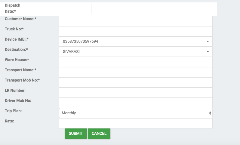Screen dimensions: 240x145
Task: Submit the dispatch form
Action: point(76,134)
